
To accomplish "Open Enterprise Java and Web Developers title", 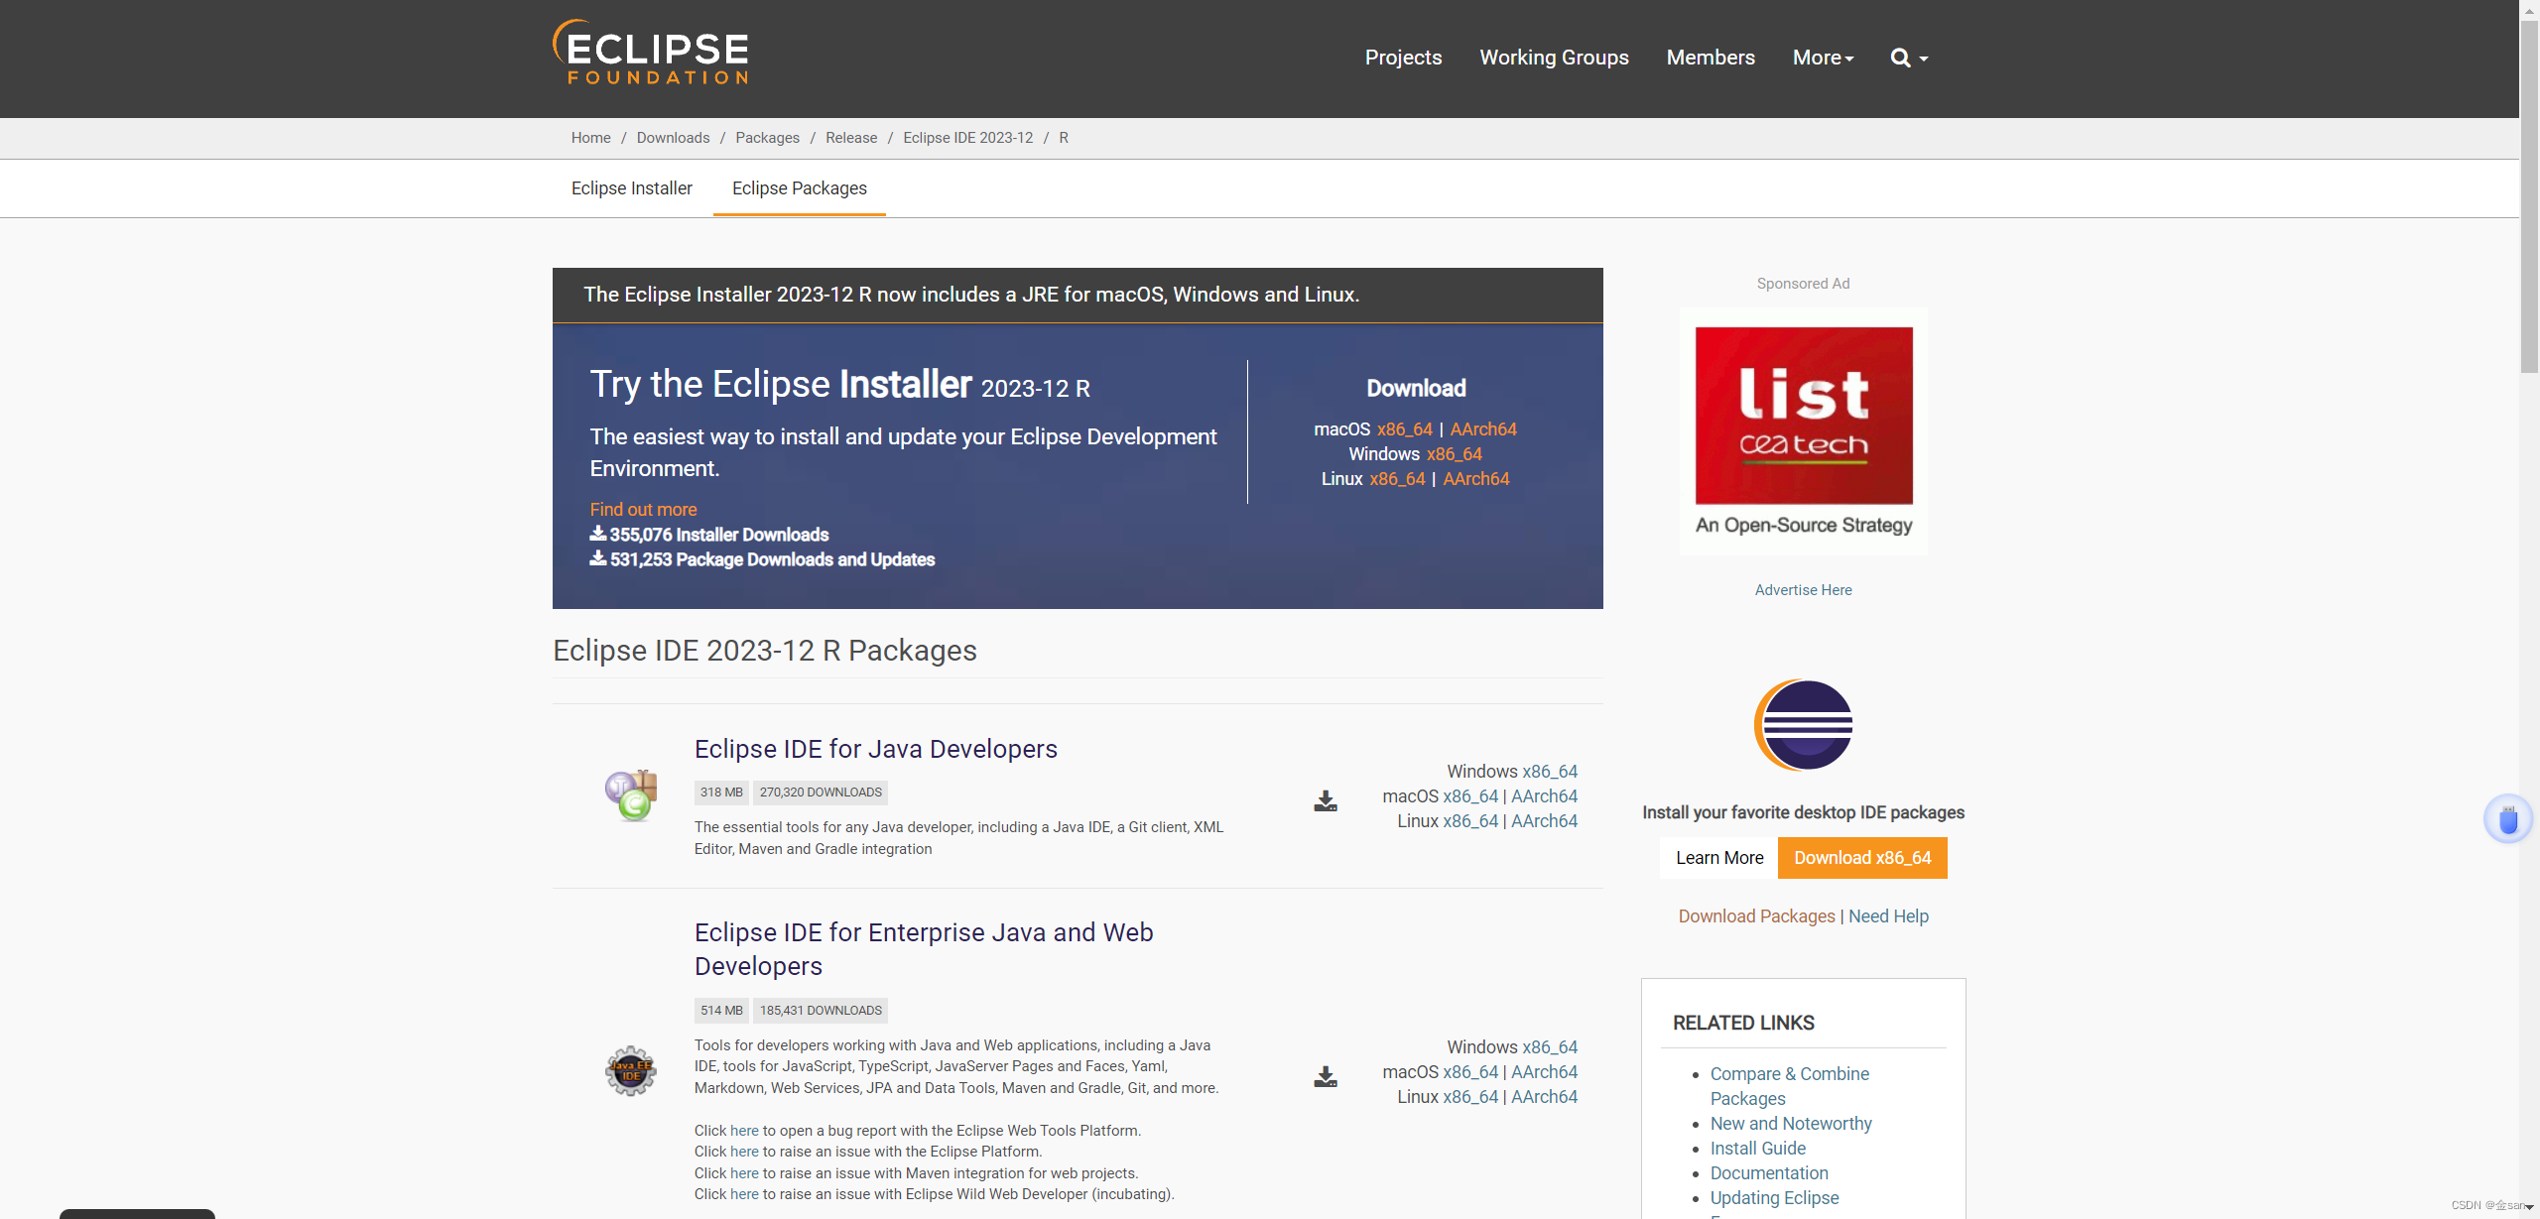I will [x=924, y=949].
